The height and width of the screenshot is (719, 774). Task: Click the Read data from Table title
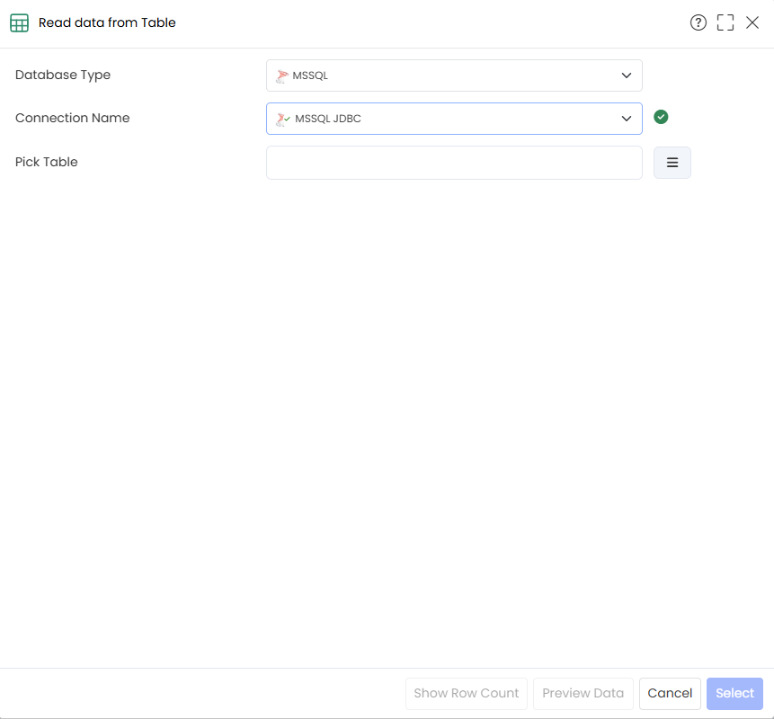coord(107,22)
